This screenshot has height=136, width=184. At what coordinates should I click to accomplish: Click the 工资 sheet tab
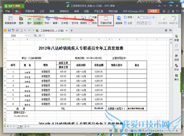pyautogui.click(x=20, y=126)
